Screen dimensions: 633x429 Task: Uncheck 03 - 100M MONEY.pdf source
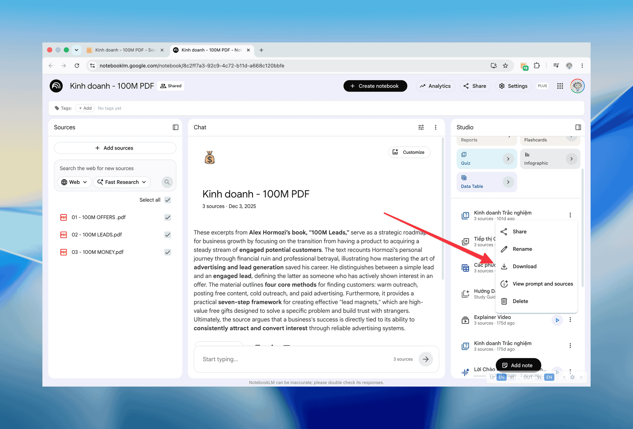(168, 252)
